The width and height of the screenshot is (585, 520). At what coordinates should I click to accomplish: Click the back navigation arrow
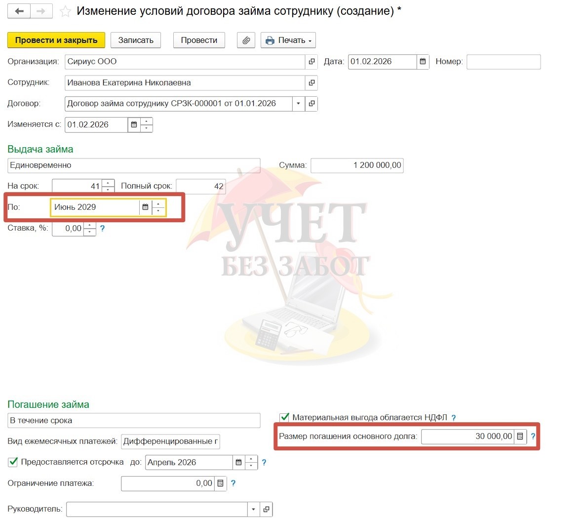(x=19, y=11)
